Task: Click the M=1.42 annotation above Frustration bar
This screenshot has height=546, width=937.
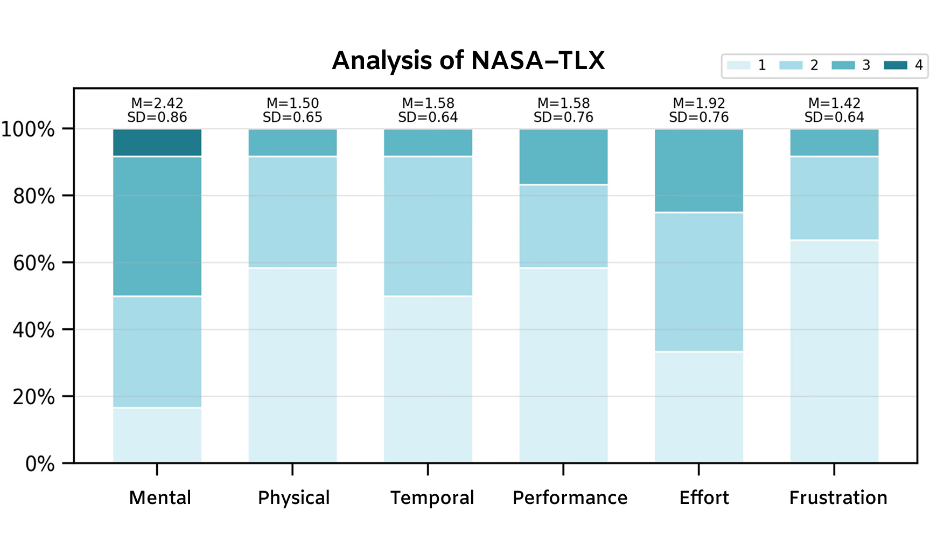Action: pos(834,103)
